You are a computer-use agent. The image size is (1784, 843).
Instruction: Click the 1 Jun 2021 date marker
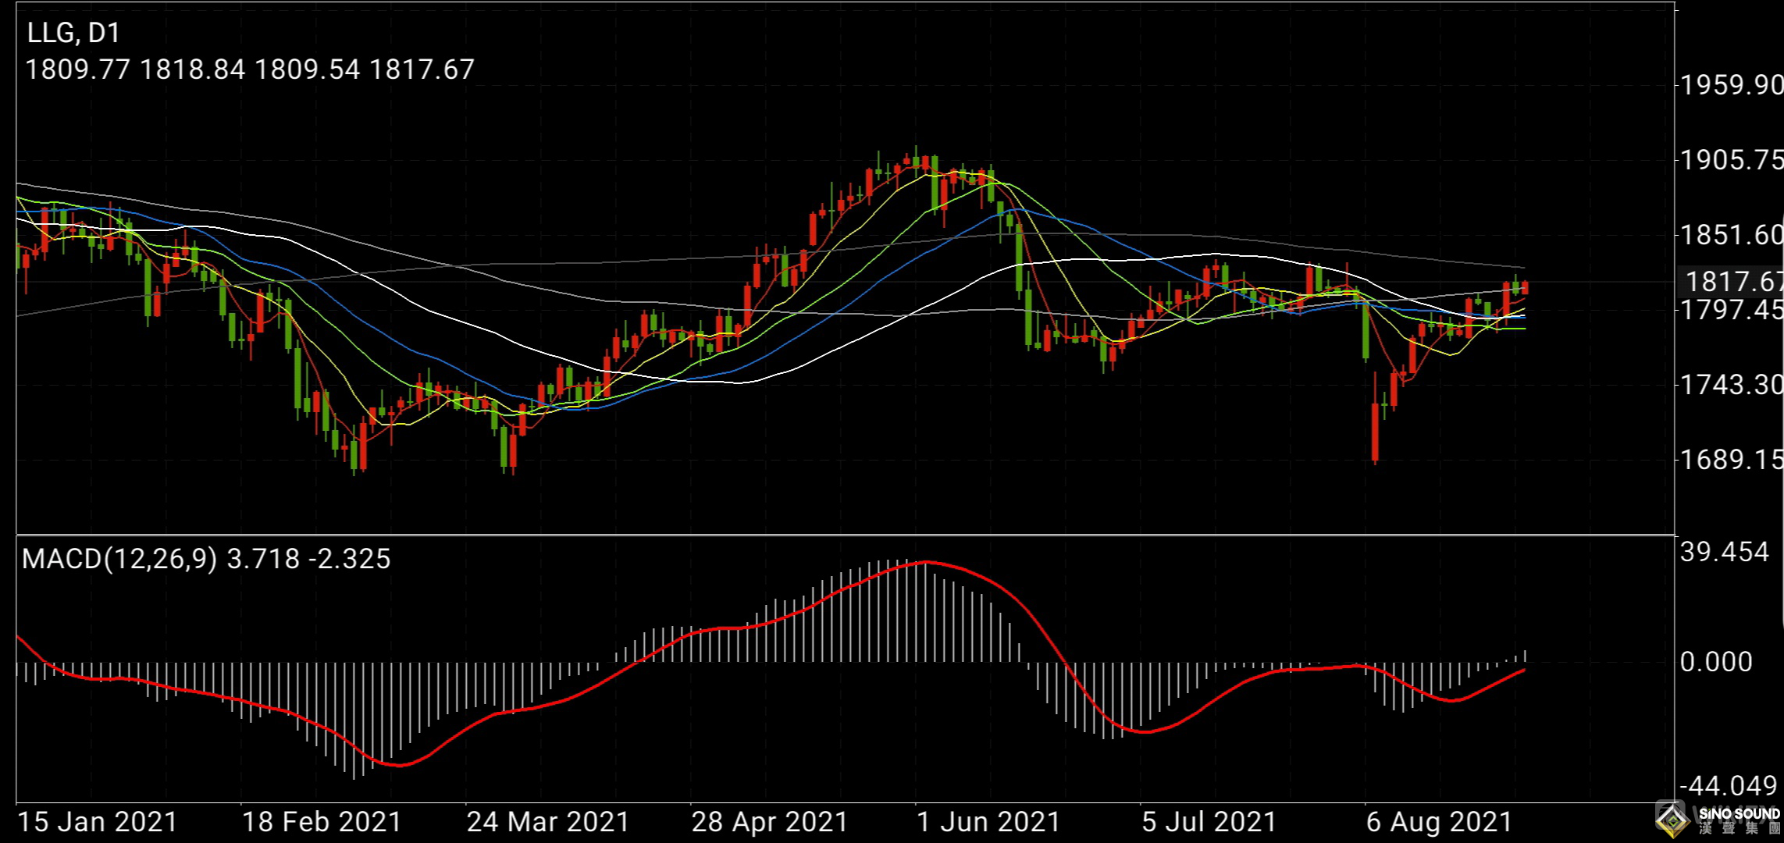click(988, 822)
